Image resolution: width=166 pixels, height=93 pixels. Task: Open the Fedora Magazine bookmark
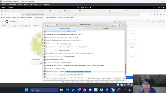coord(26,18)
